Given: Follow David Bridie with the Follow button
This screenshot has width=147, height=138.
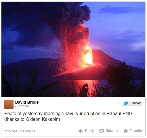Looking at the screenshot, I should coord(132,103).
